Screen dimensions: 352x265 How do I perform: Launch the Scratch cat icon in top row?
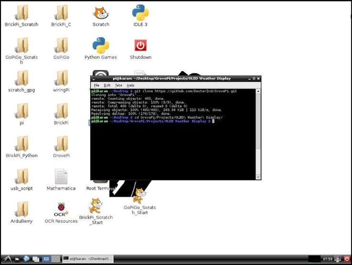click(101, 13)
